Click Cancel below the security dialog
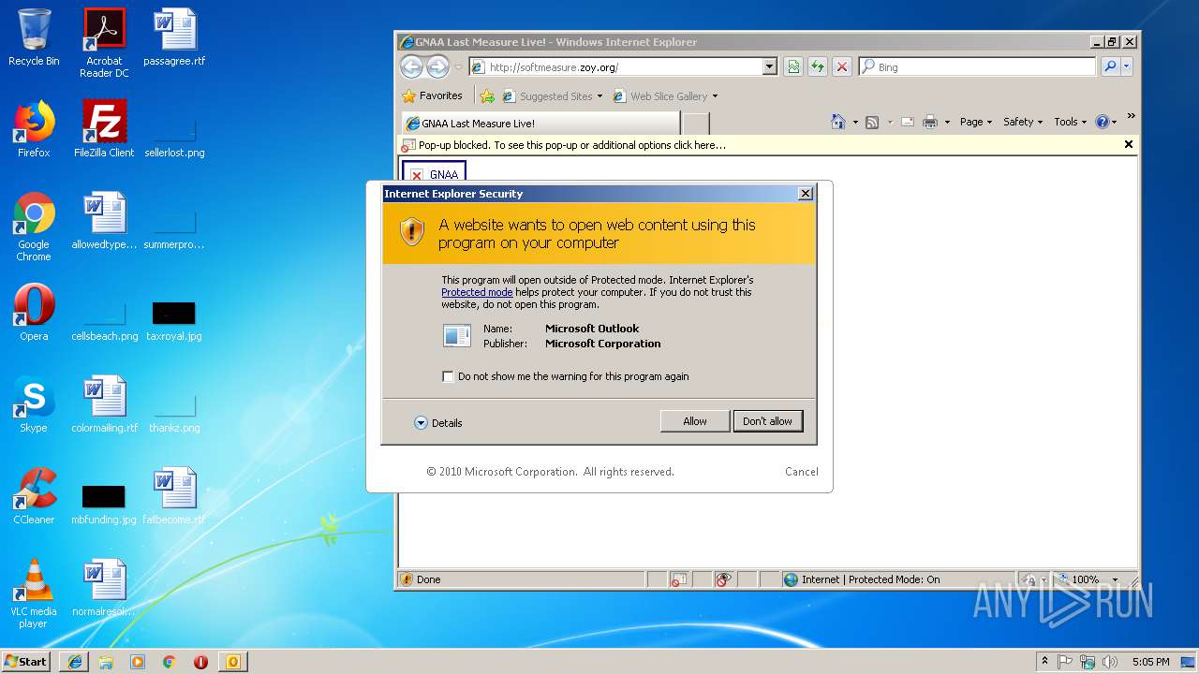The height and width of the screenshot is (674, 1199). tap(802, 472)
